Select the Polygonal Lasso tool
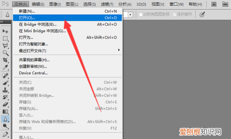Viewport: 231px width, 139px height. click(5, 46)
